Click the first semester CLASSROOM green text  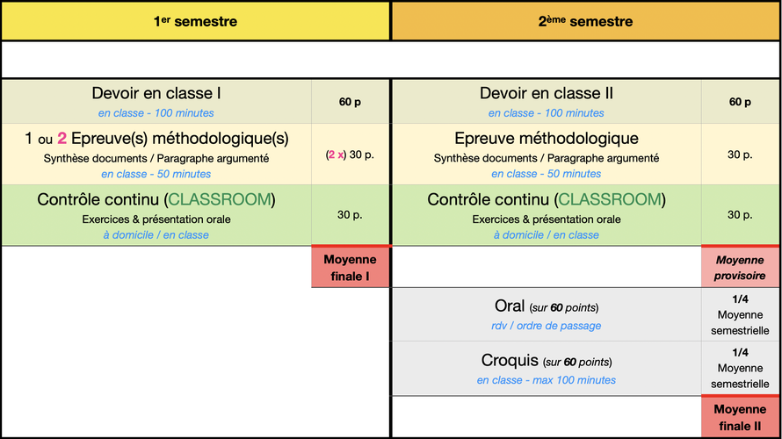220,199
